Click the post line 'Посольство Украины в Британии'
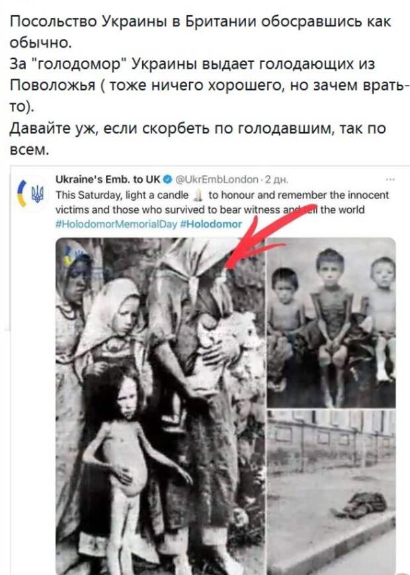 click(x=133, y=22)
